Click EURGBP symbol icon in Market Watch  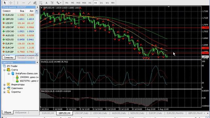(x=4, y=52)
